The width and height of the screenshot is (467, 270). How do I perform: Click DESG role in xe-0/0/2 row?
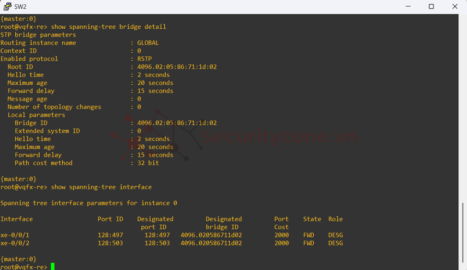(x=336, y=243)
